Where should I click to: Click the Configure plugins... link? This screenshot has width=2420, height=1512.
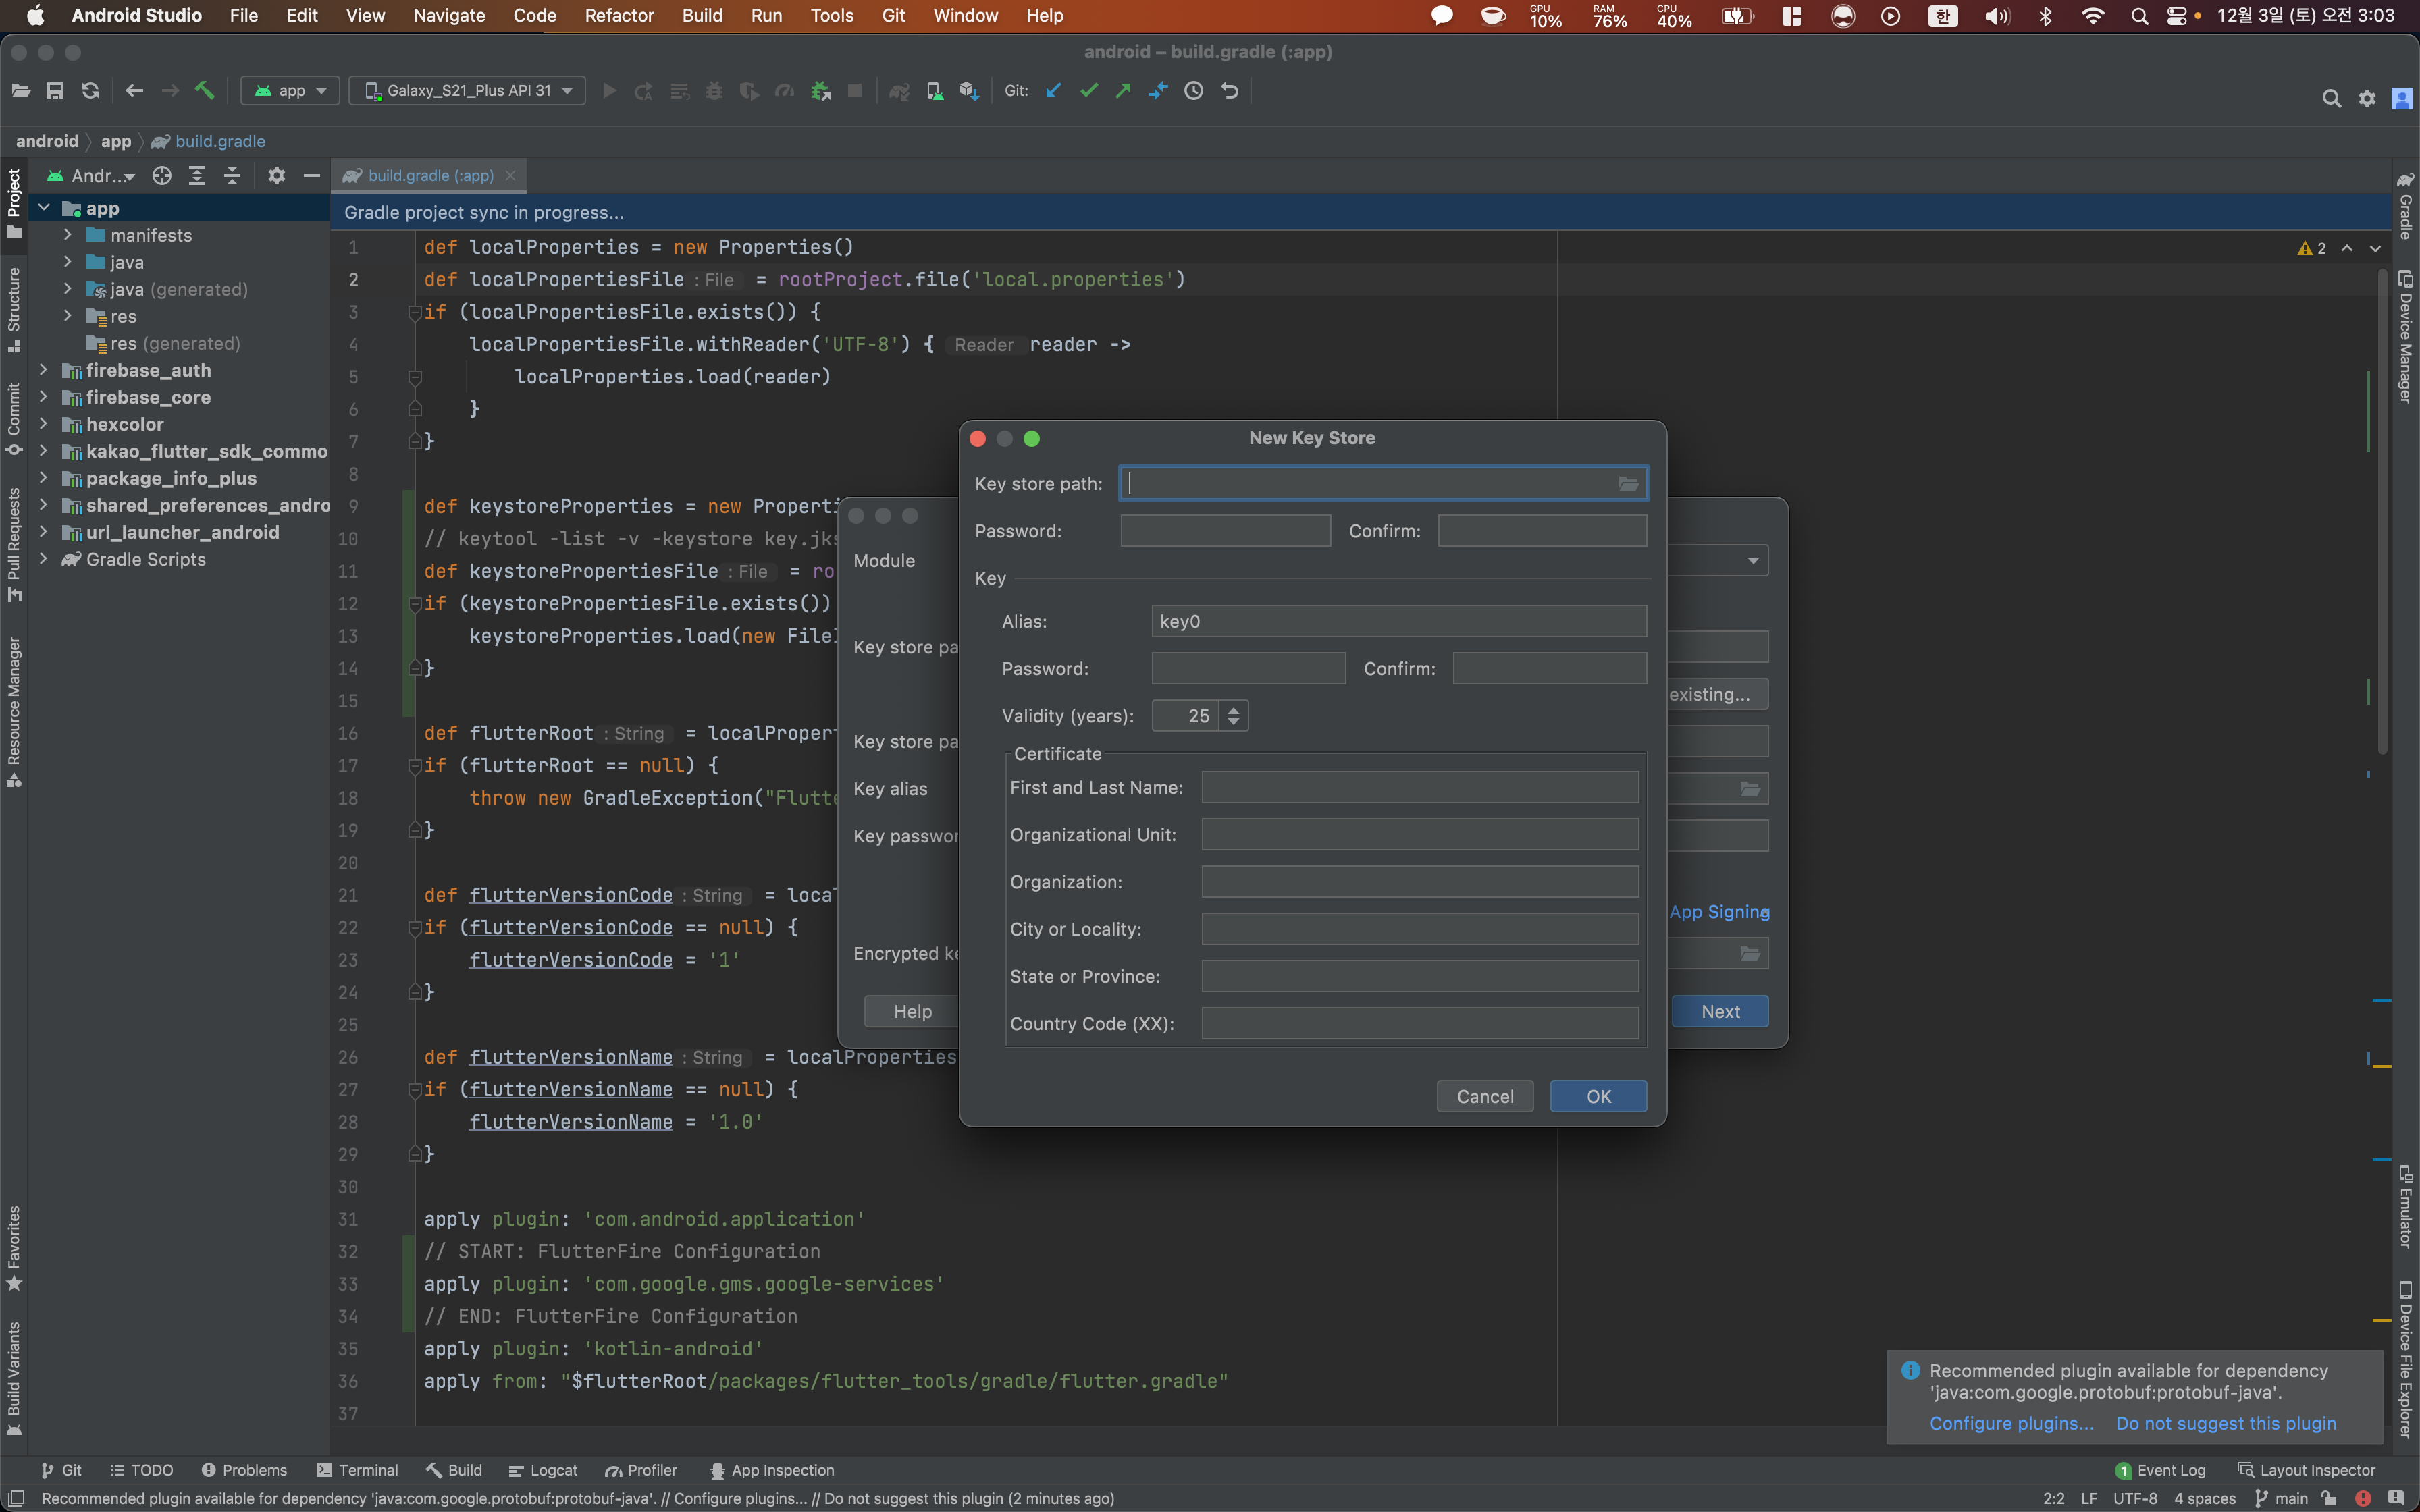click(x=2011, y=1423)
